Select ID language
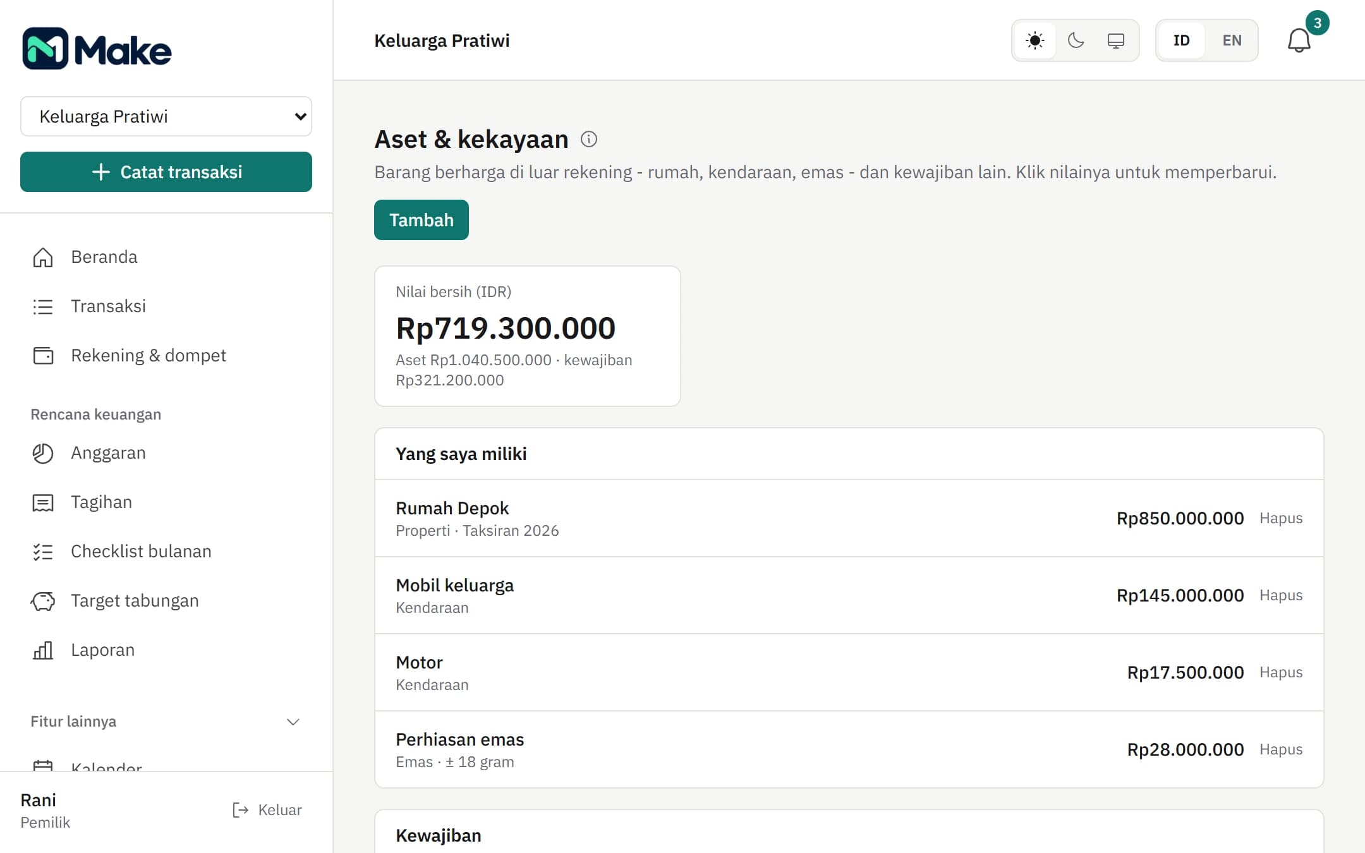This screenshot has height=853, width=1365. (1182, 40)
